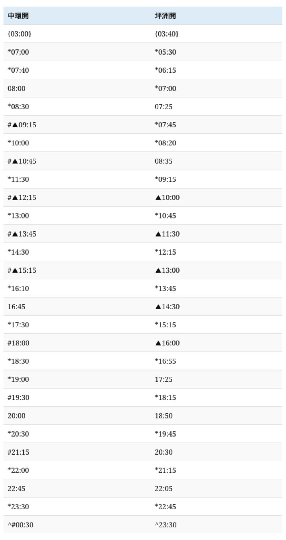Viewport: 286px width, 540px height.
Task: Click the 17:25 departure from 坪洲
Action: [x=164, y=379]
